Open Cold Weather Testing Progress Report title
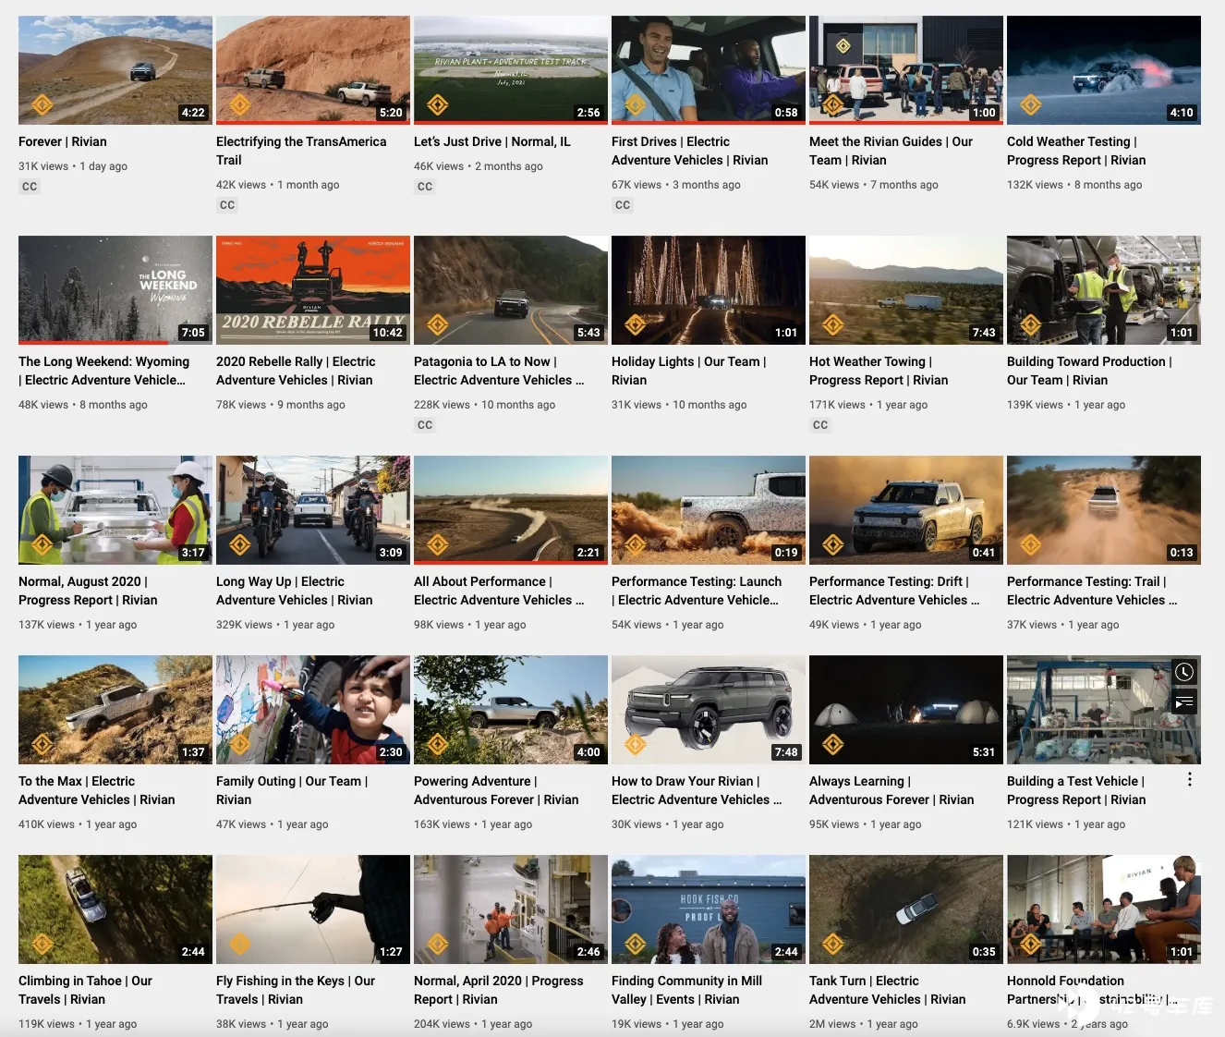 [1076, 151]
